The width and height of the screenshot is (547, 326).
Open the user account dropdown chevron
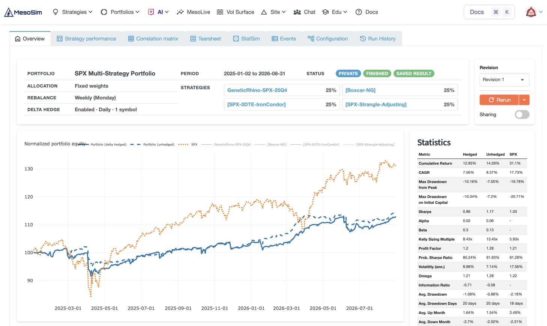[541, 12]
